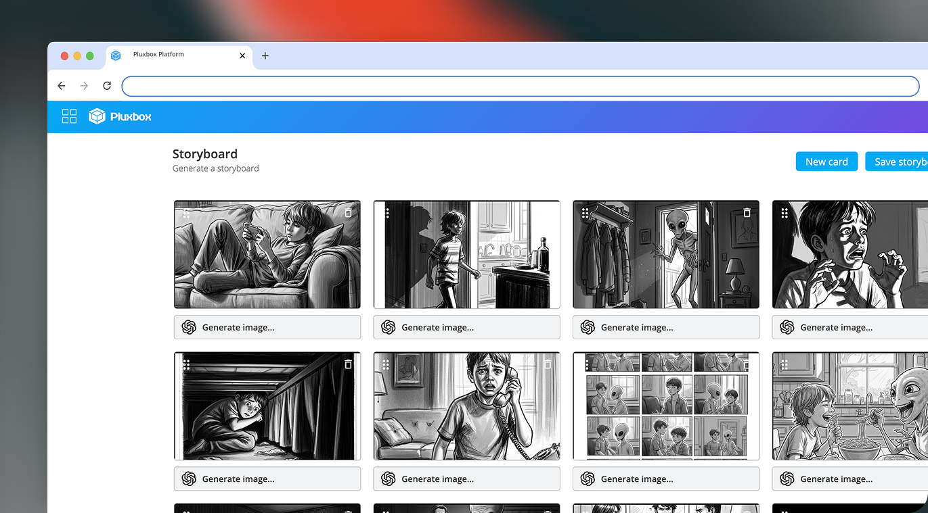Open the apps grid menu icon
Viewport: 928px width, 513px height.
point(69,116)
